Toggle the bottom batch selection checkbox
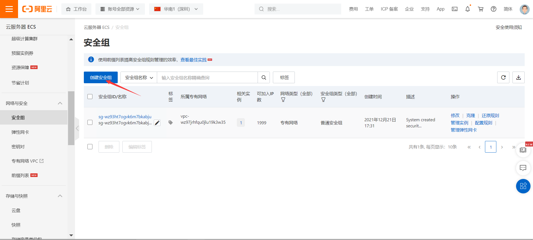The width and height of the screenshot is (533, 240). click(x=90, y=146)
